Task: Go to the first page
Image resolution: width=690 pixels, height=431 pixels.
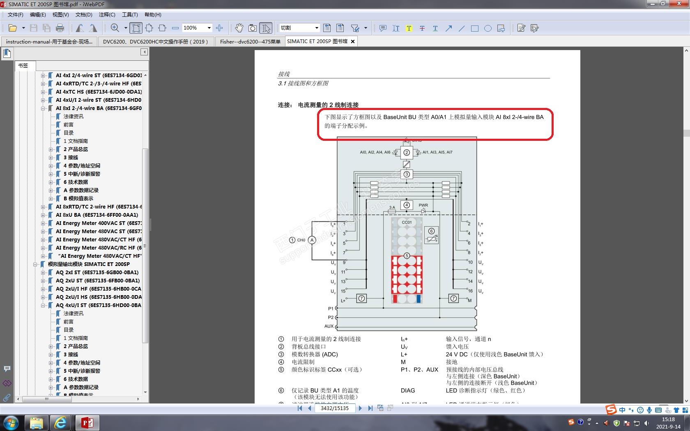Action: (x=300, y=408)
